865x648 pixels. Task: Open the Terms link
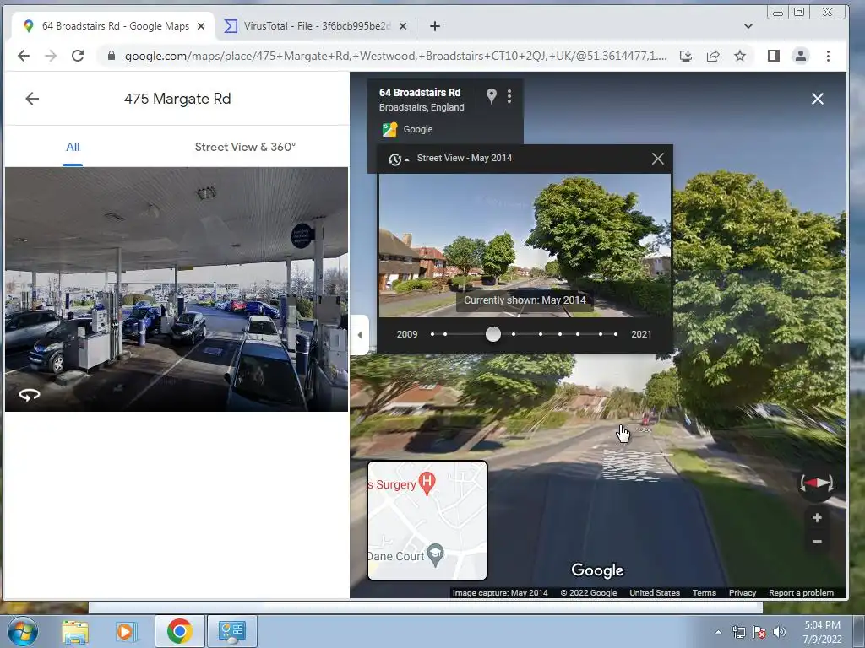(x=704, y=593)
